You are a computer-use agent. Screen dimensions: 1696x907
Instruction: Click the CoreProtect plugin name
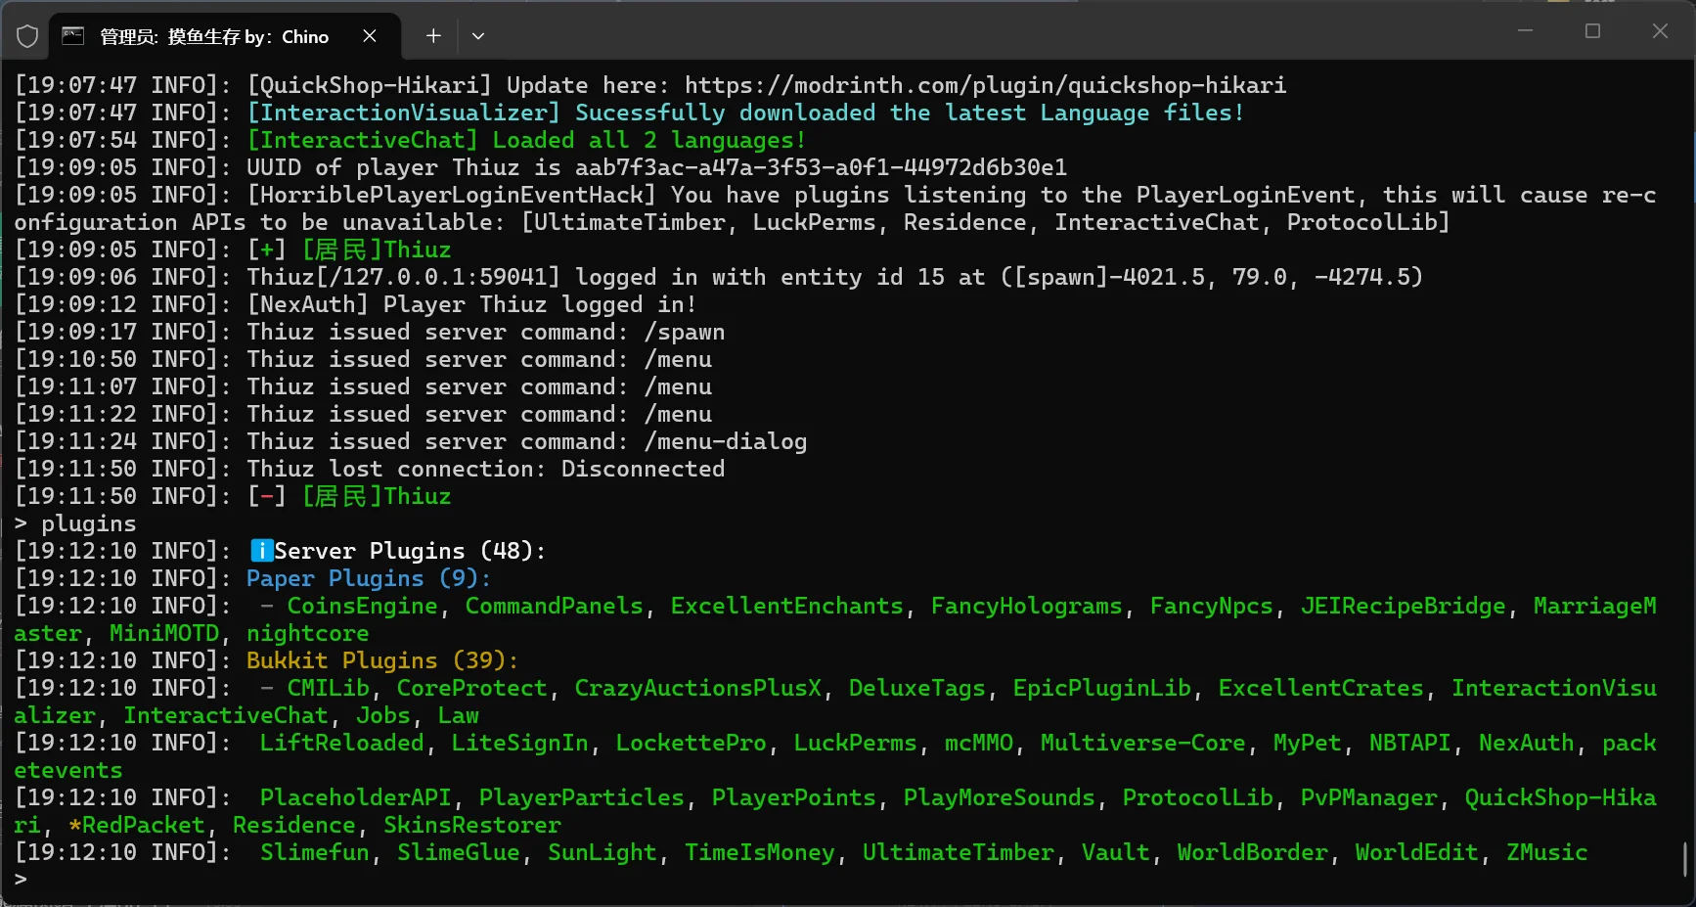coord(471,688)
